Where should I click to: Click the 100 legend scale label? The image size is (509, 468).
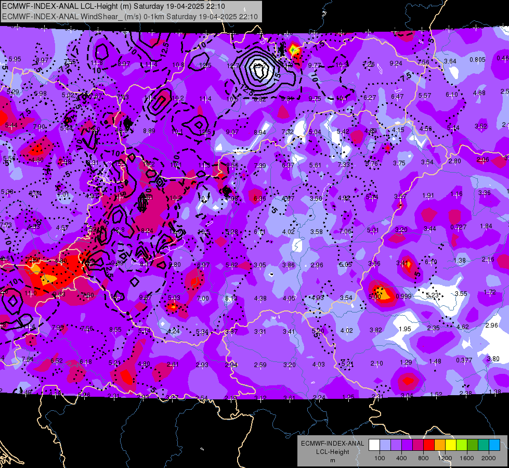click(380, 458)
